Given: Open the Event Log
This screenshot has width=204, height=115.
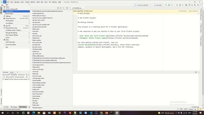Looking at the screenshot, I should coord(195,107).
